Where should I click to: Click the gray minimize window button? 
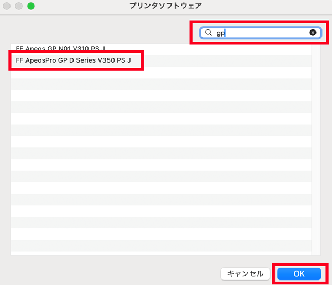19,7
